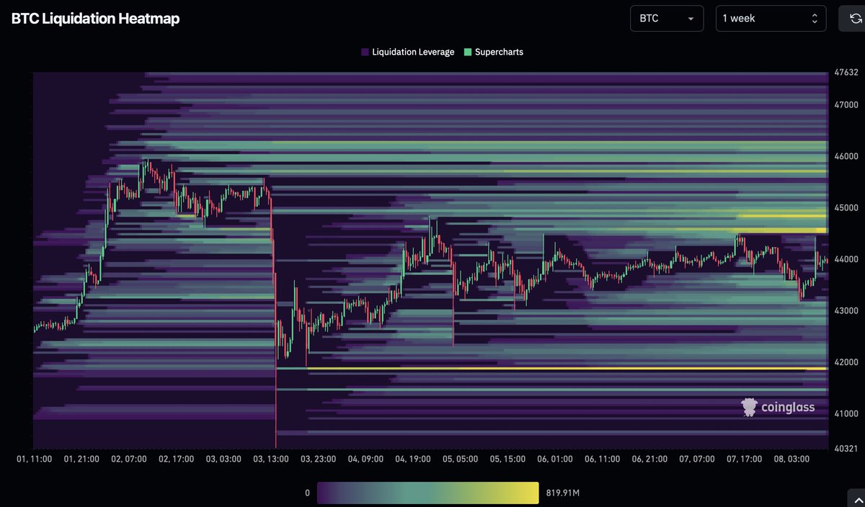This screenshot has height=507, width=865.
Task: Click the 42000 price axis label
Action: click(x=846, y=362)
